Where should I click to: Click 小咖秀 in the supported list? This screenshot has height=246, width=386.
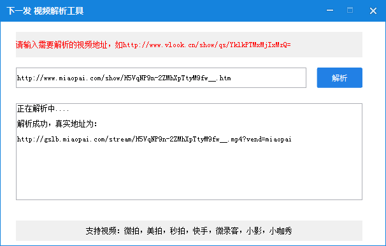click(280, 231)
